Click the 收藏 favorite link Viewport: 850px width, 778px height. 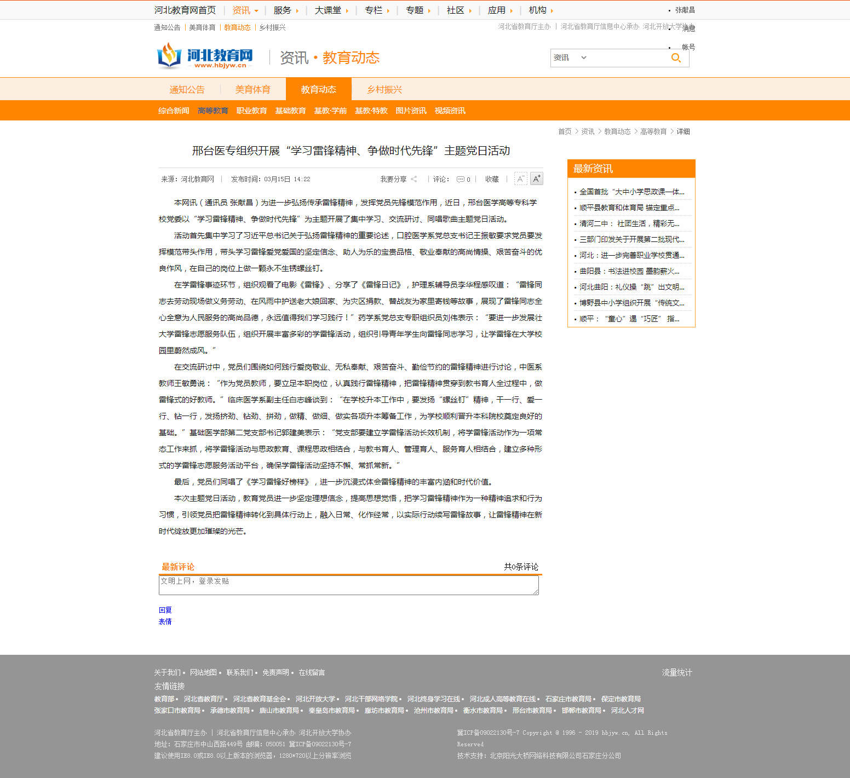click(x=492, y=179)
